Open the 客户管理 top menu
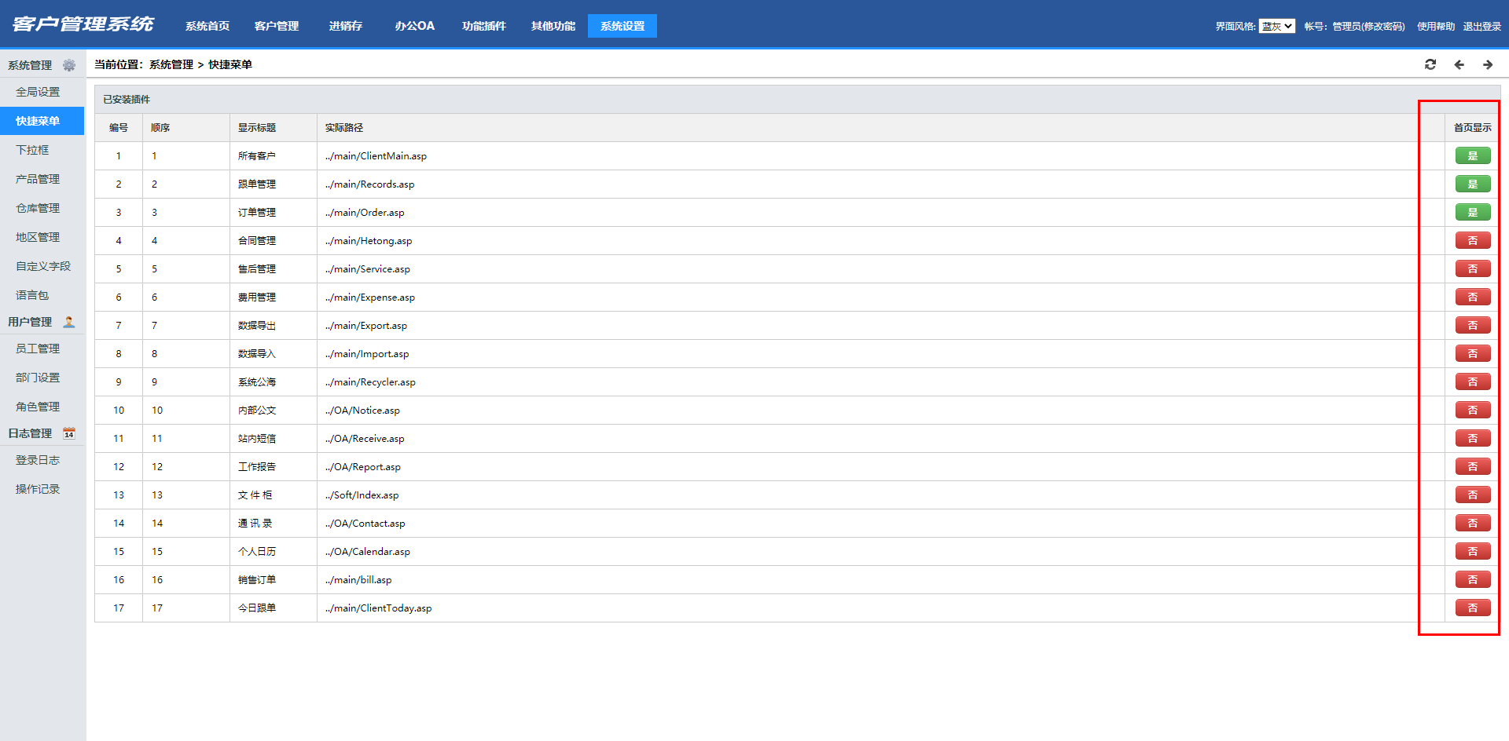This screenshot has width=1509, height=741. (x=277, y=26)
